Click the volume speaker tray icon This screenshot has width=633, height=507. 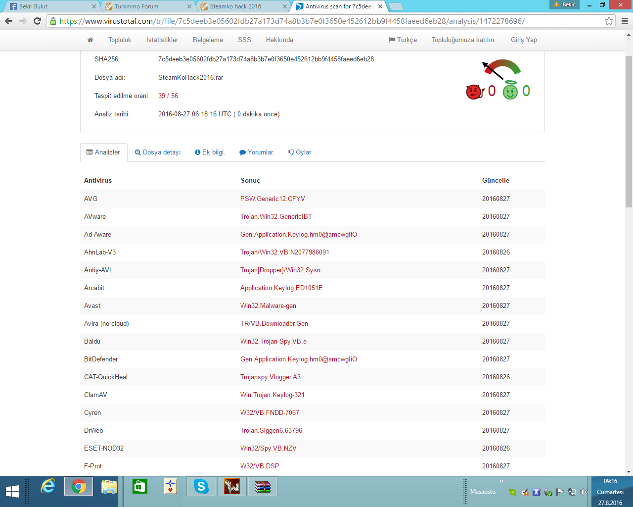coord(584,492)
